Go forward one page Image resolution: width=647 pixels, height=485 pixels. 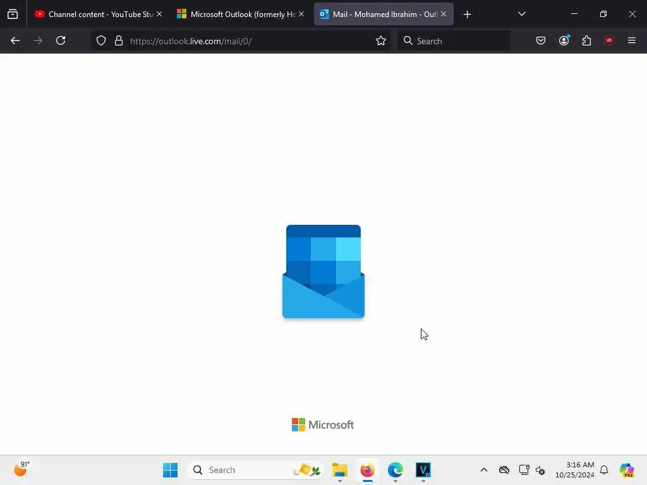38,40
